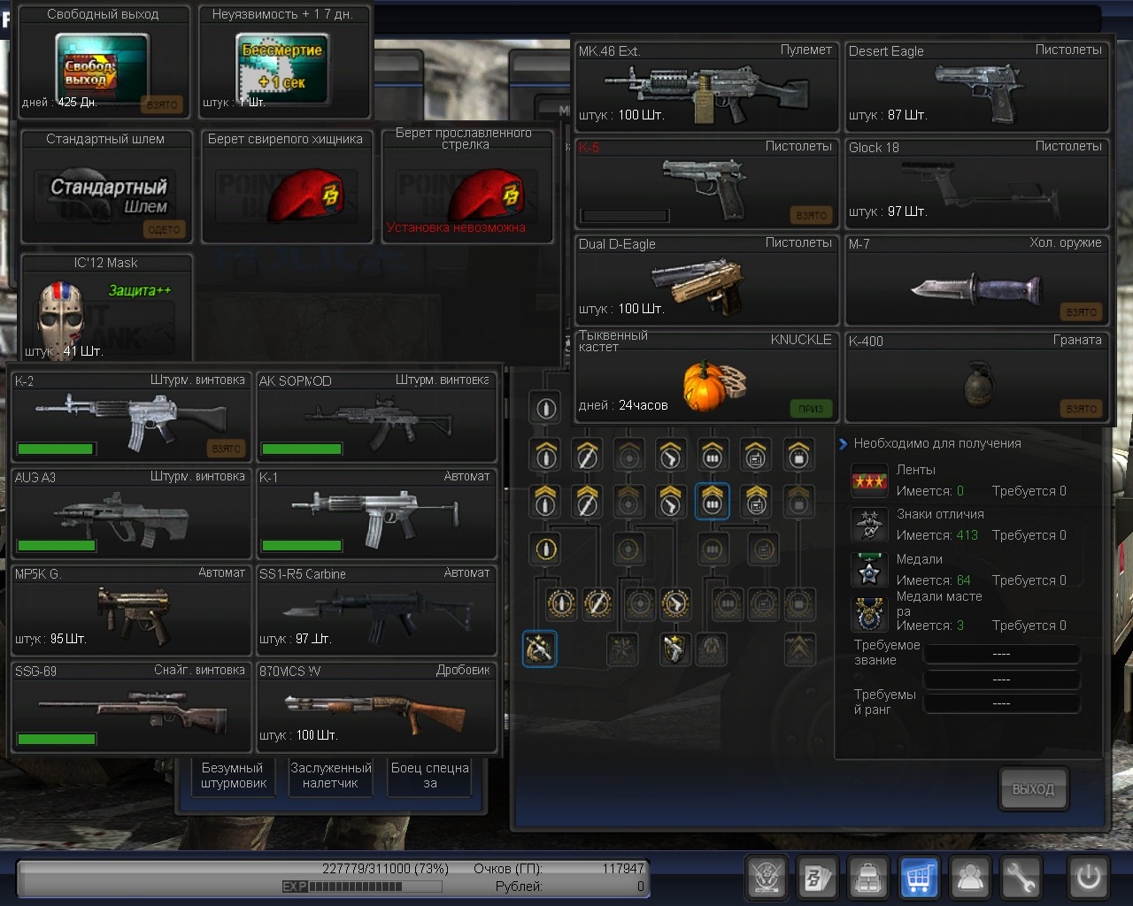Open the backpack inventory icon
This screenshot has height=906, width=1133.
click(x=868, y=878)
